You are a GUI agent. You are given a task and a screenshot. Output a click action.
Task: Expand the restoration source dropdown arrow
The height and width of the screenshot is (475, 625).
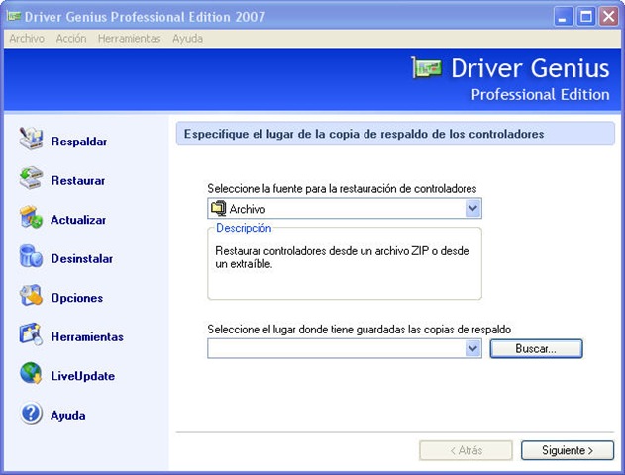pyautogui.click(x=472, y=208)
